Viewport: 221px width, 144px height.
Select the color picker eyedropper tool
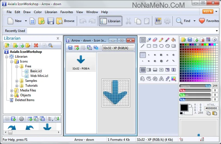pyautogui.click(x=149, y=40)
